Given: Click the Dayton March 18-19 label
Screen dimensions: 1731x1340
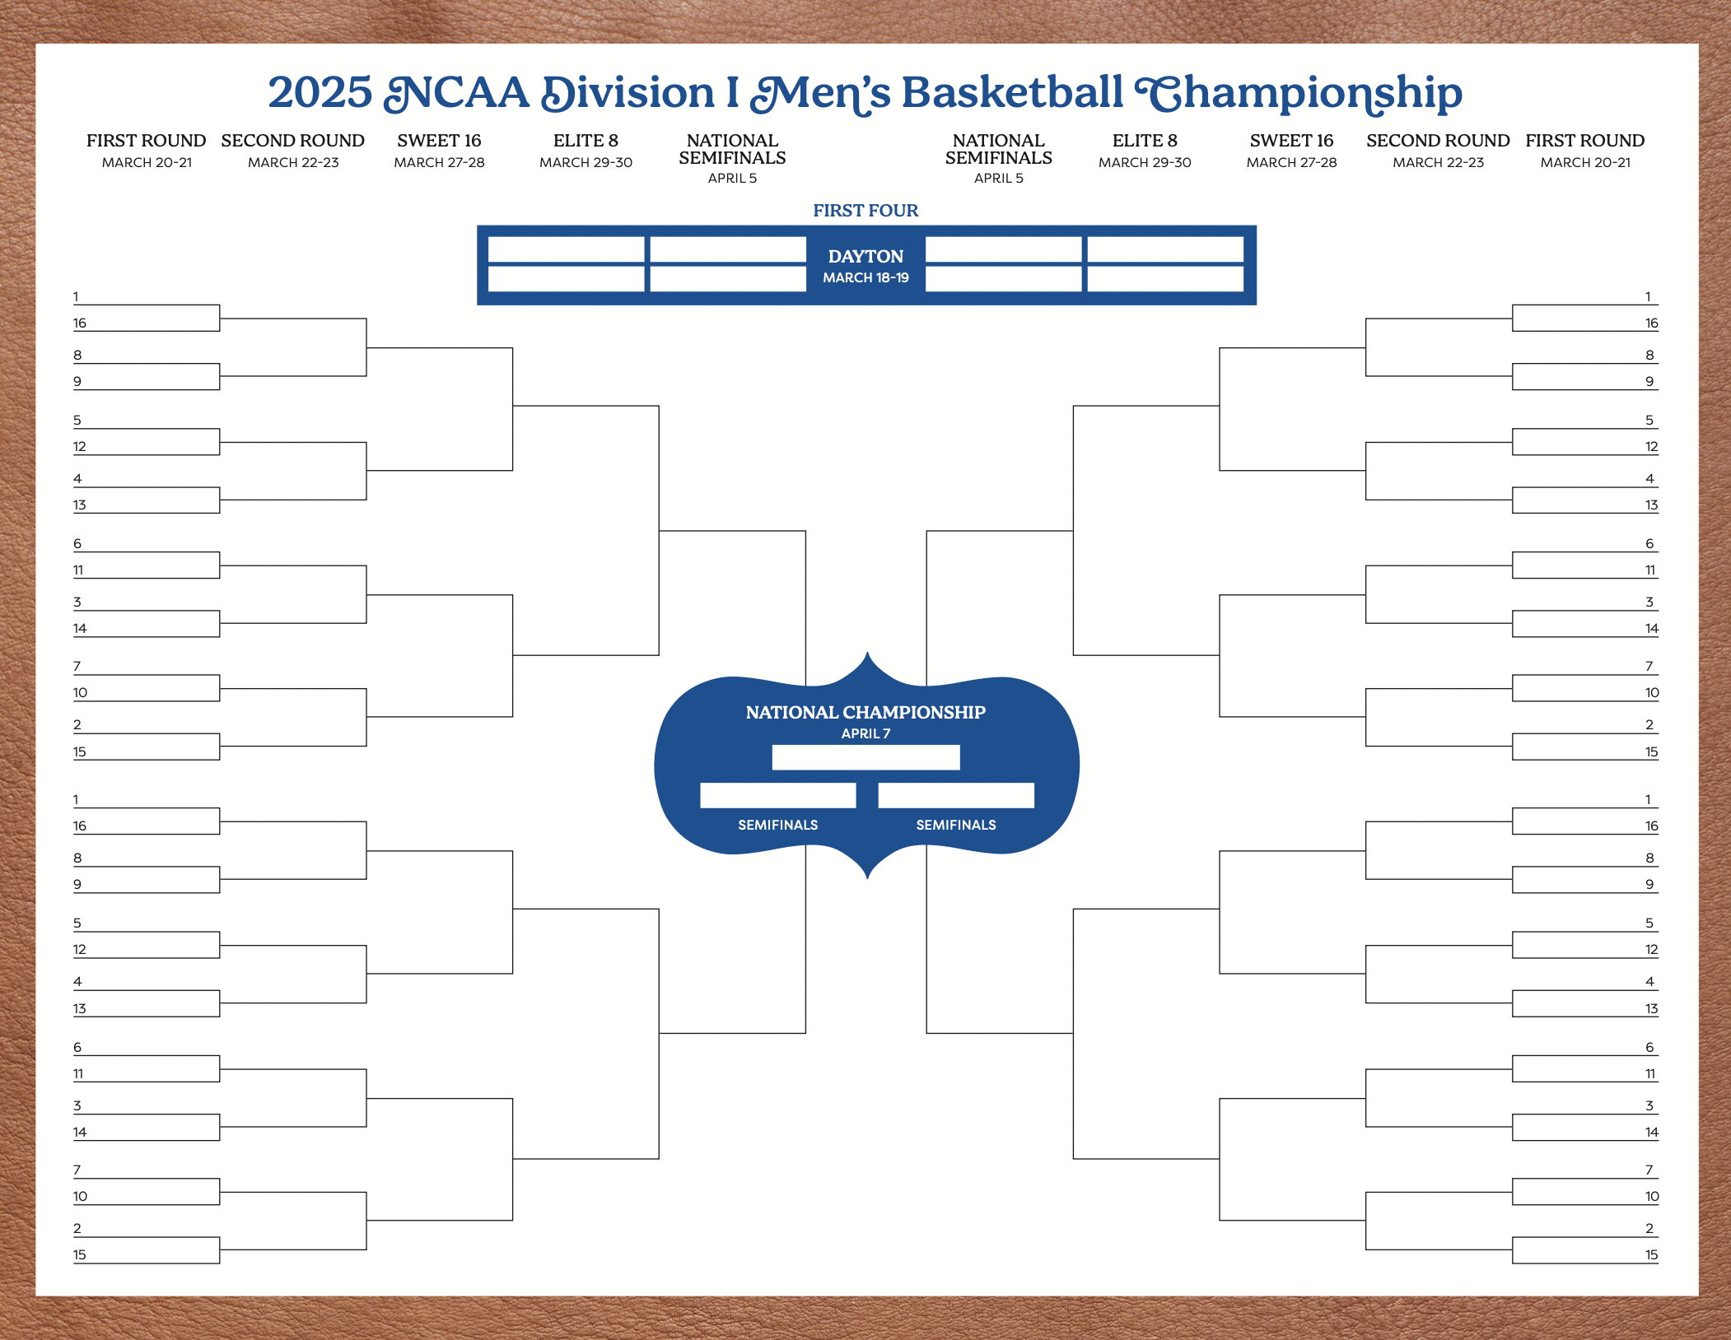Looking at the screenshot, I should click(865, 266).
